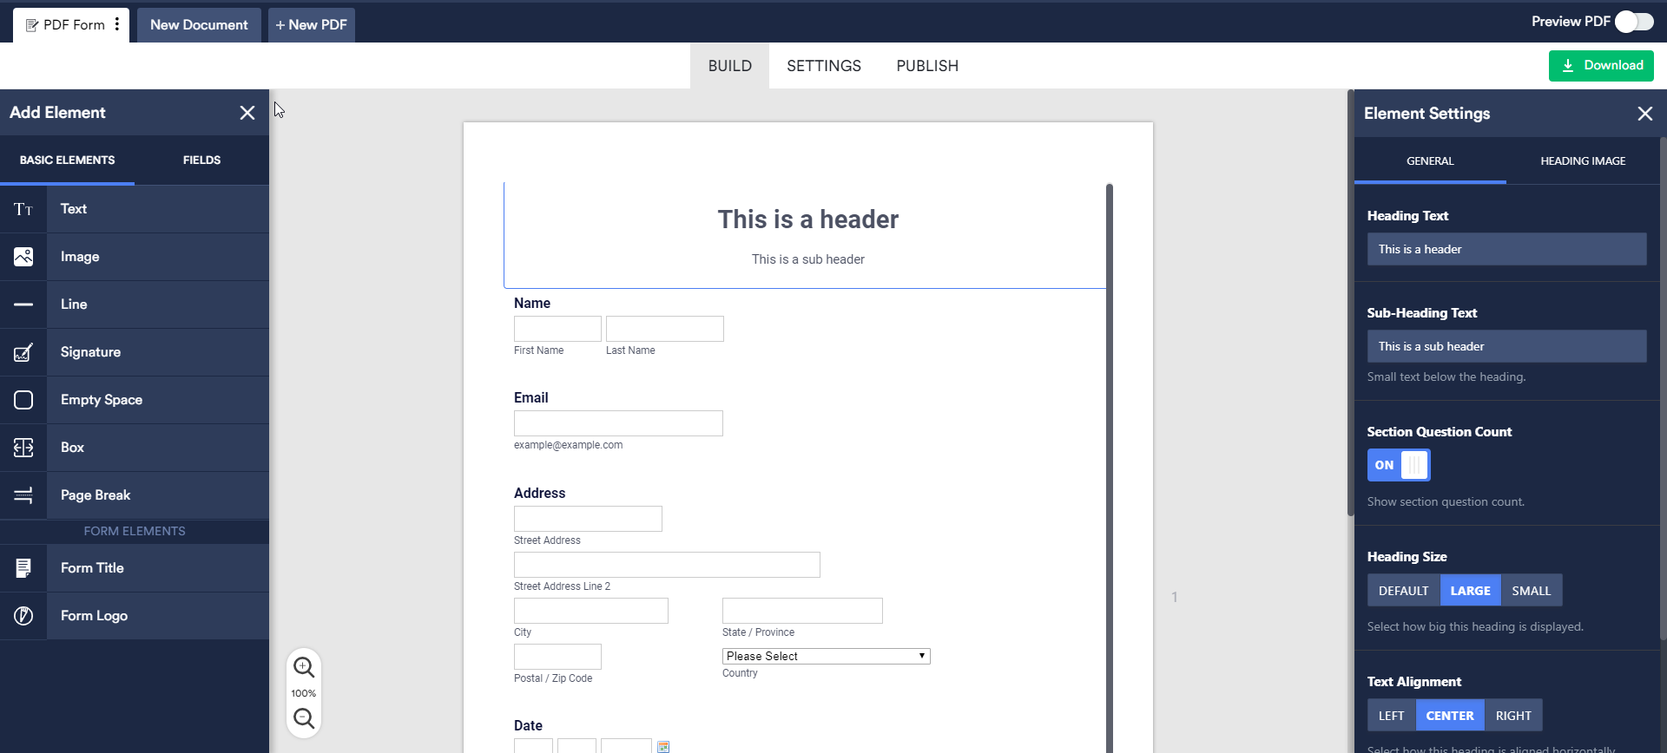Open the HEADING IMAGE tab
The width and height of the screenshot is (1667, 753).
tap(1582, 160)
